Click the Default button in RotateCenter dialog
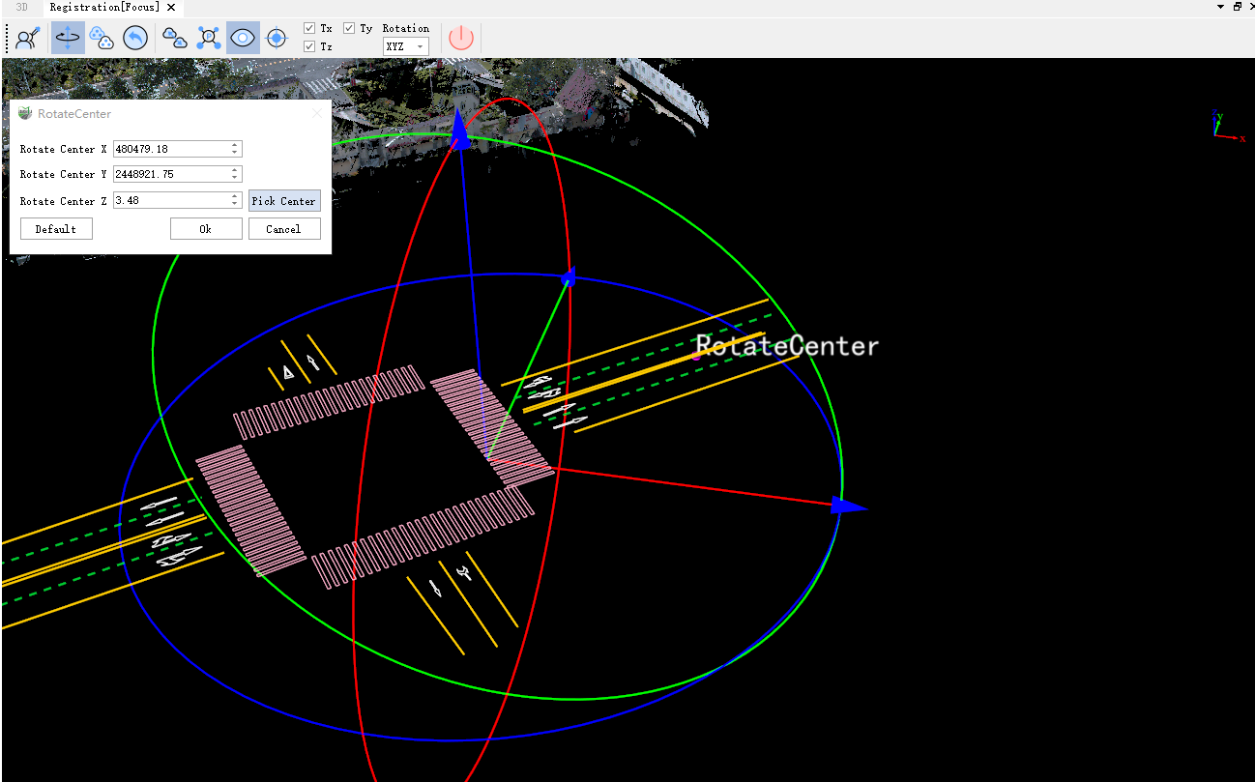 [x=56, y=229]
